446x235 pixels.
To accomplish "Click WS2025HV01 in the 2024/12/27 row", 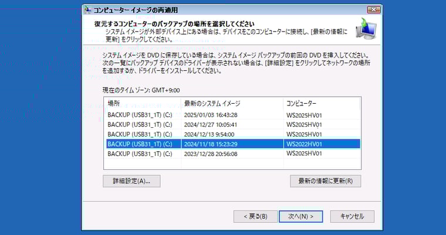I will [x=304, y=125].
